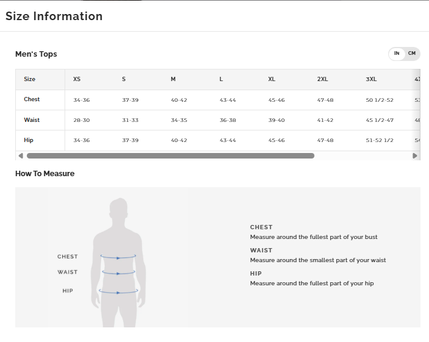This screenshot has width=429, height=342.
Task: Click the Men's Tops heading
Action: click(36, 54)
